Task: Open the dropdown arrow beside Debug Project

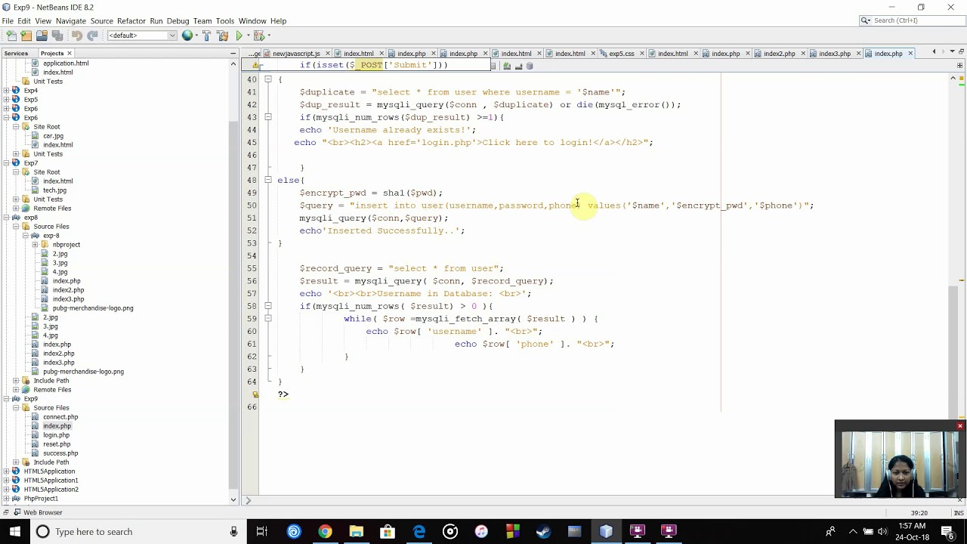Action: (267, 36)
